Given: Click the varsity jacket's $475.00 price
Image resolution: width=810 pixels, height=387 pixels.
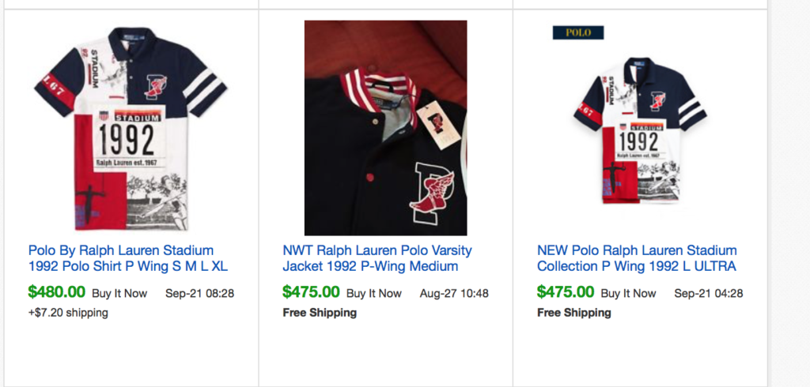Looking at the screenshot, I should [311, 292].
